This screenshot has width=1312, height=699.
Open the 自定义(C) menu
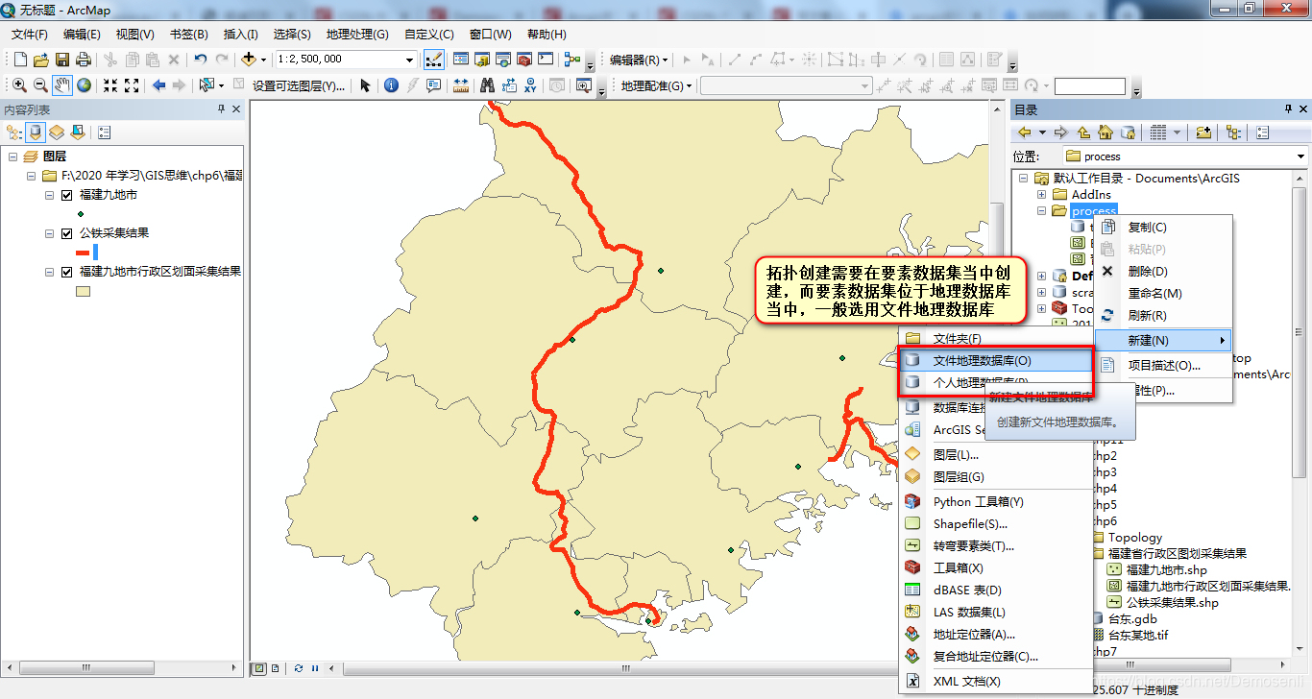pos(429,34)
